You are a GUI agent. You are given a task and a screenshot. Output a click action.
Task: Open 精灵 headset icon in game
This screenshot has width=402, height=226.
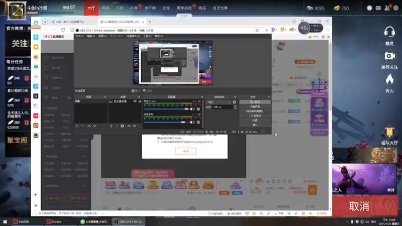coord(389,32)
